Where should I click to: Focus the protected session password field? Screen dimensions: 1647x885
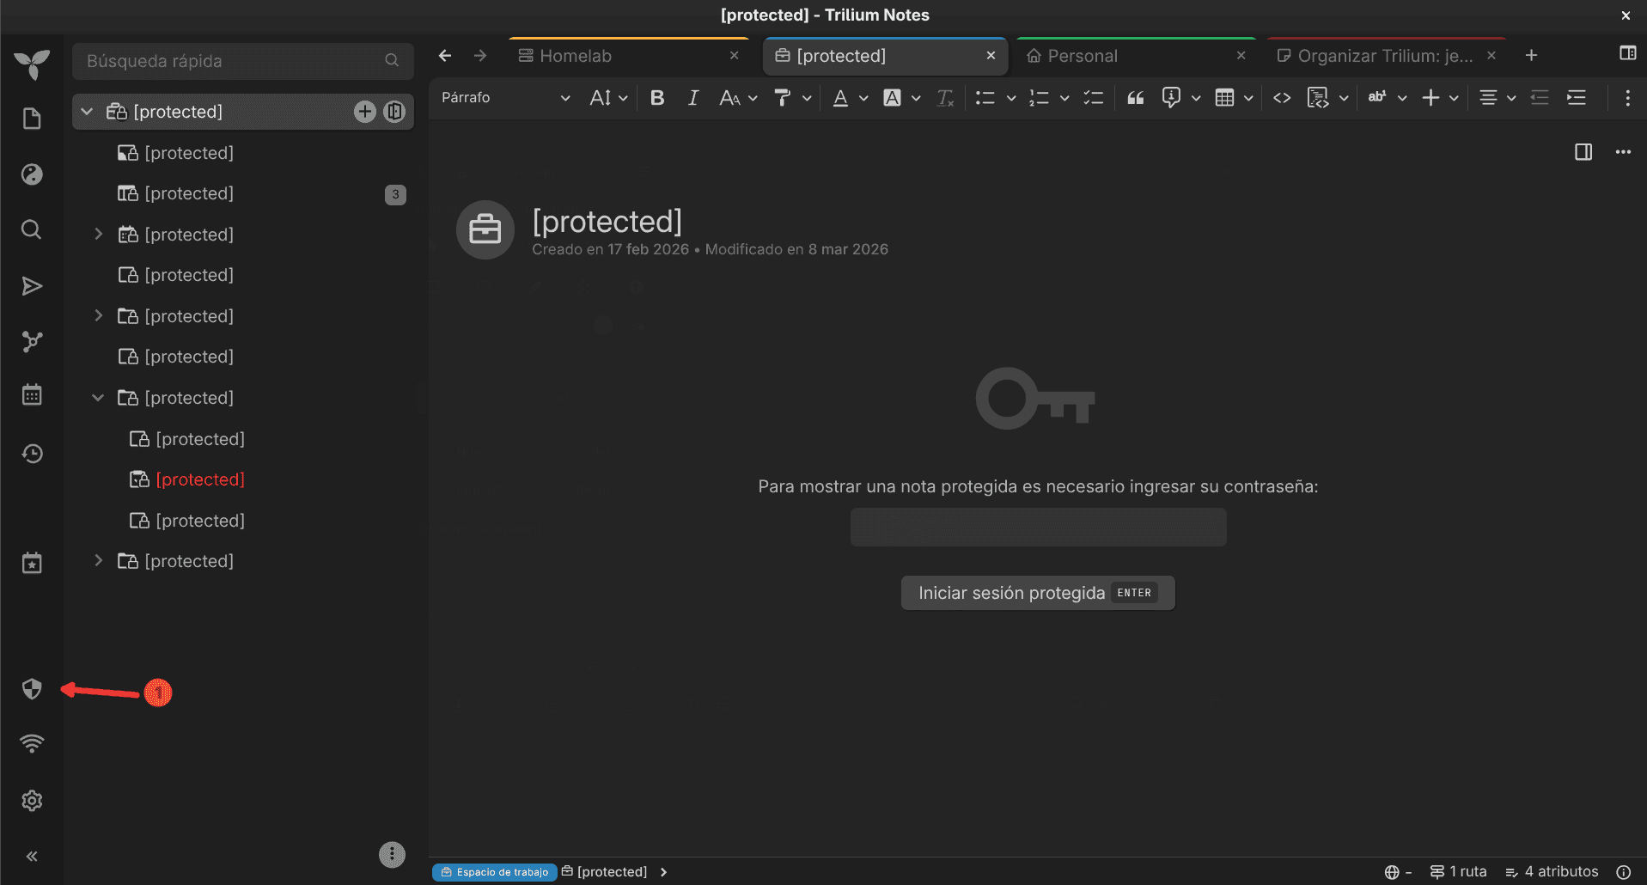(x=1038, y=527)
